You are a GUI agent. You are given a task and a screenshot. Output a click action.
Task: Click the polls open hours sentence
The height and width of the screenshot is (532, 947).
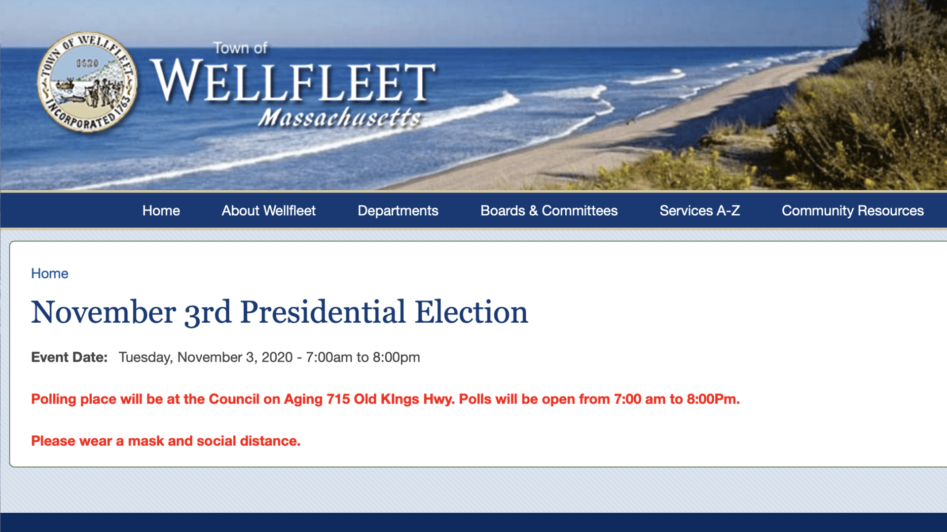click(599, 399)
